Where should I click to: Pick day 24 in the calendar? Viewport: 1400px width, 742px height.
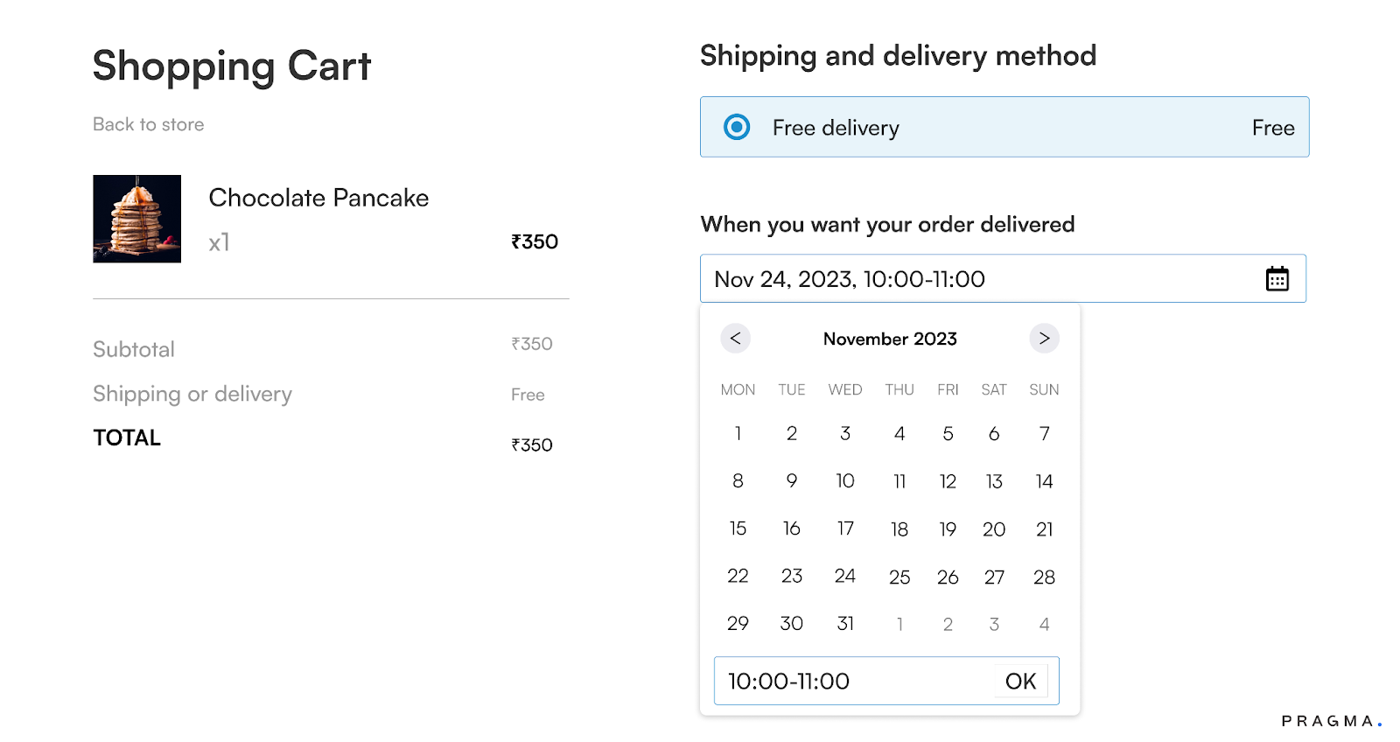pyautogui.click(x=844, y=576)
